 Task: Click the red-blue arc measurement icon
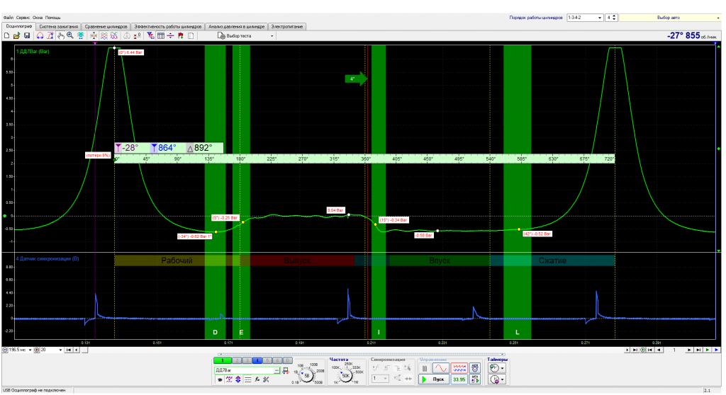click(40, 35)
